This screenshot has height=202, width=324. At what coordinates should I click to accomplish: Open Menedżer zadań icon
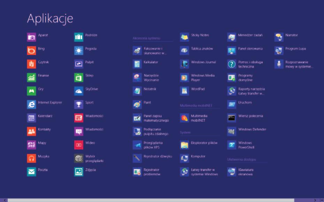(232, 37)
